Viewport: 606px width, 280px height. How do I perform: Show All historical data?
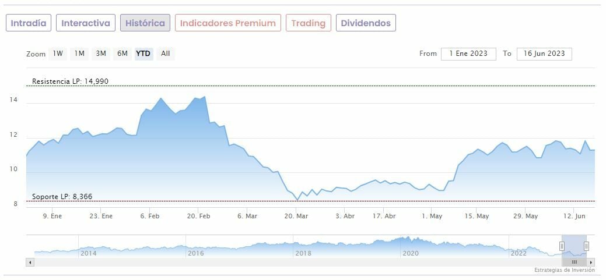[166, 54]
